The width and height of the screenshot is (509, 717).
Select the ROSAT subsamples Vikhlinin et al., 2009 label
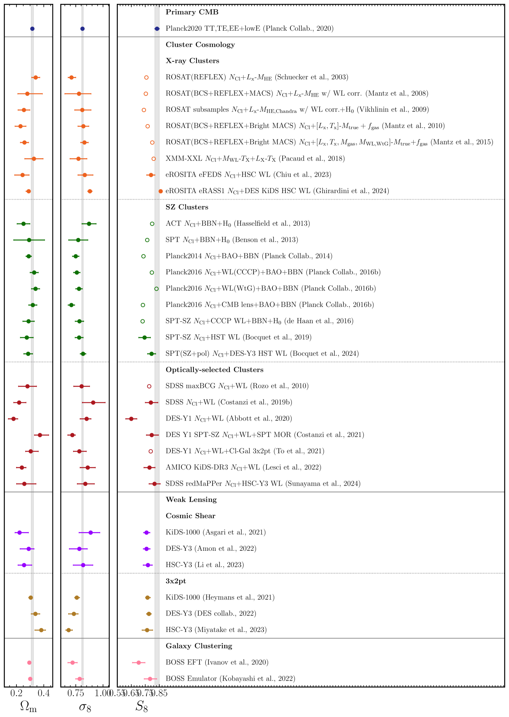click(297, 110)
